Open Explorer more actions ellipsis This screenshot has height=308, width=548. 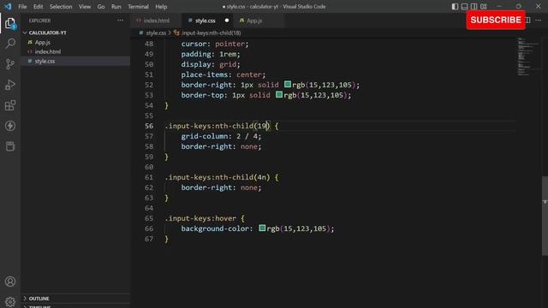[x=120, y=21]
